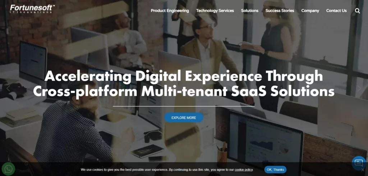The height and width of the screenshot is (176, 368).
Task: Accept cookies with OK, Thanks
Action: coord(275,170)
